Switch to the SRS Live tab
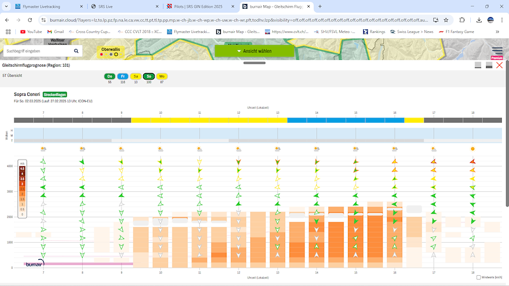Image resolution: width=509 pixels, height=286 pixels. (125, 6)
